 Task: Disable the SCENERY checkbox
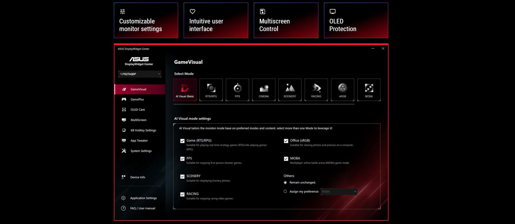(183, 177)
